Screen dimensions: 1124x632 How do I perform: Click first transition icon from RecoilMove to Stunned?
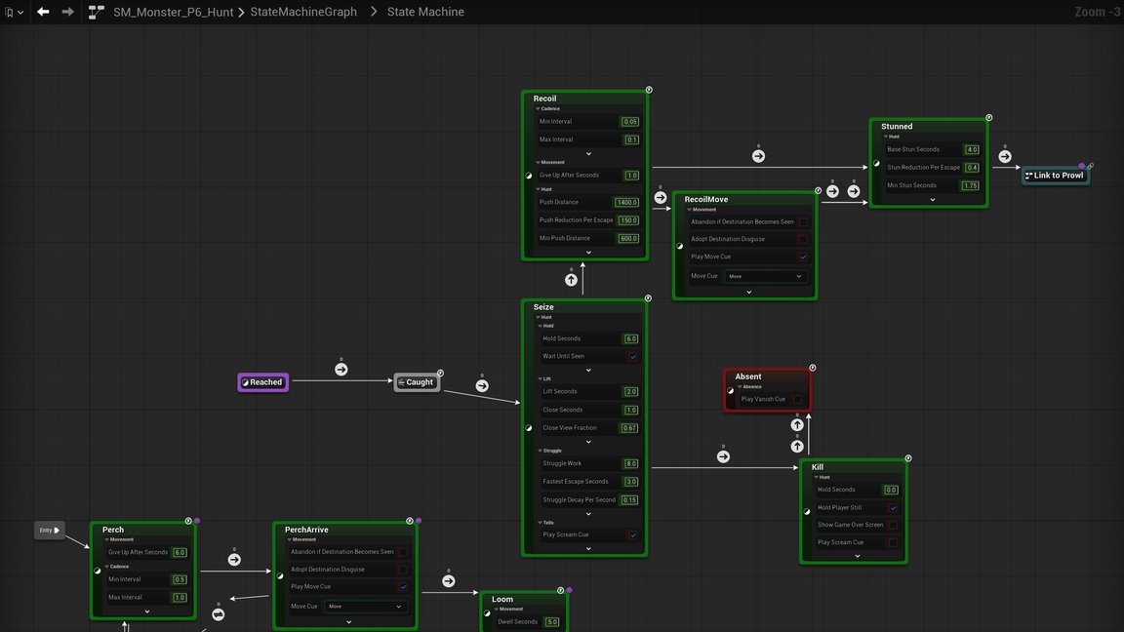pyautogui.click(x=832, y=191)
